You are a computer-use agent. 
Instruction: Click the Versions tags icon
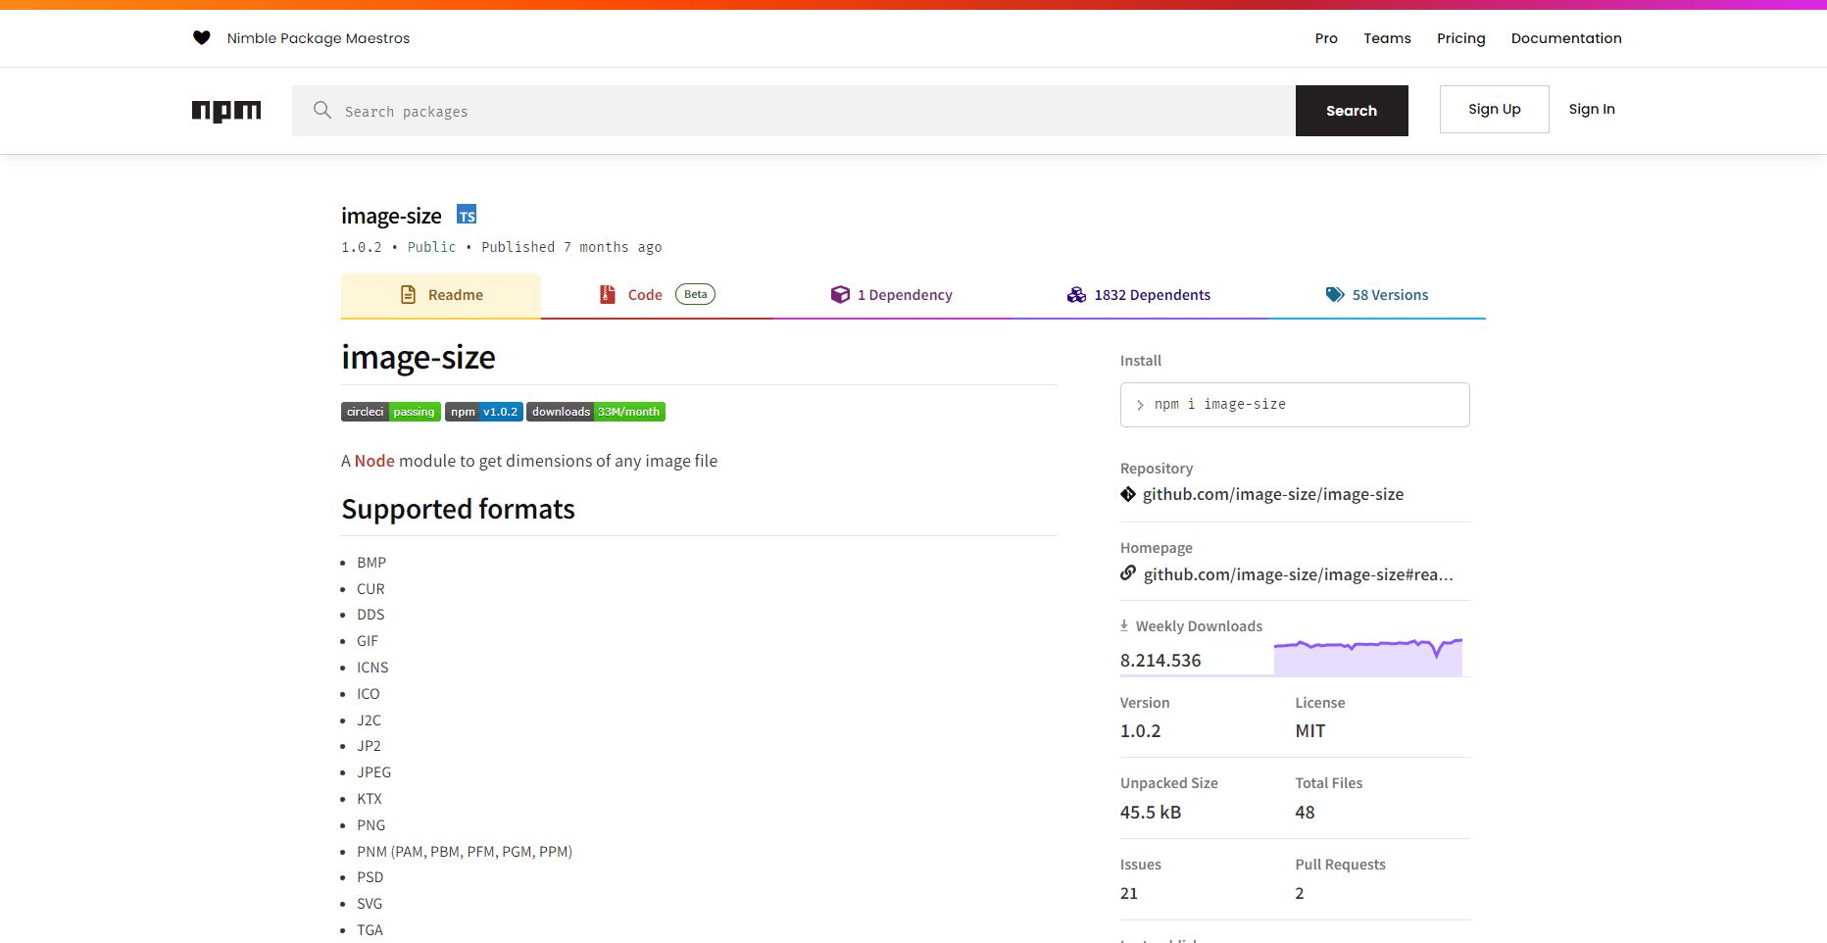coord(1335,295)
